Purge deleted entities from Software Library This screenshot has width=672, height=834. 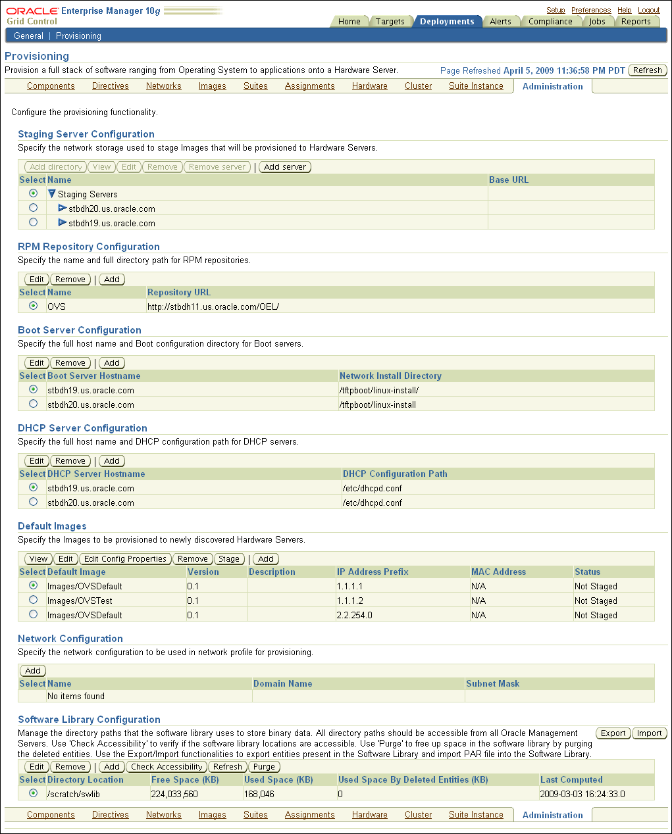[x=264, y=766]
